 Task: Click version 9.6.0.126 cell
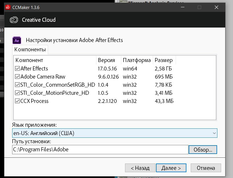click(109, 77)
